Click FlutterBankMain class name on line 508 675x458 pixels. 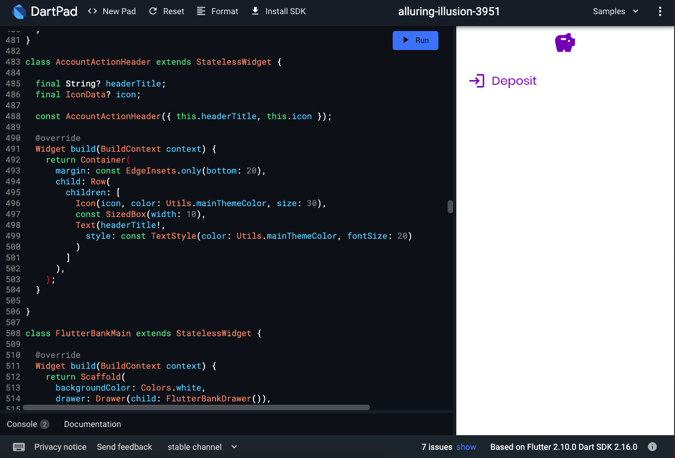93,333
